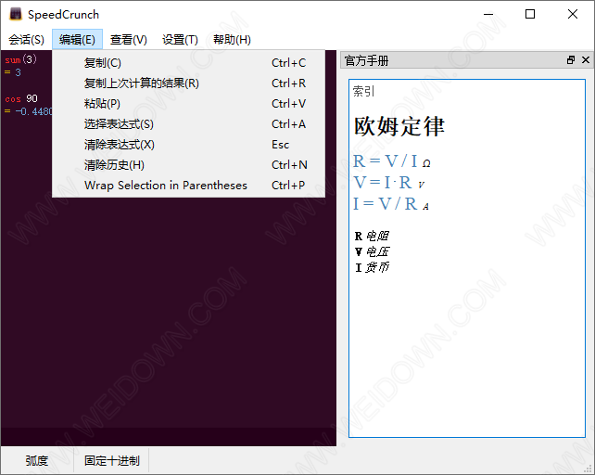Open the 设置(T) menu

[180, 40]
